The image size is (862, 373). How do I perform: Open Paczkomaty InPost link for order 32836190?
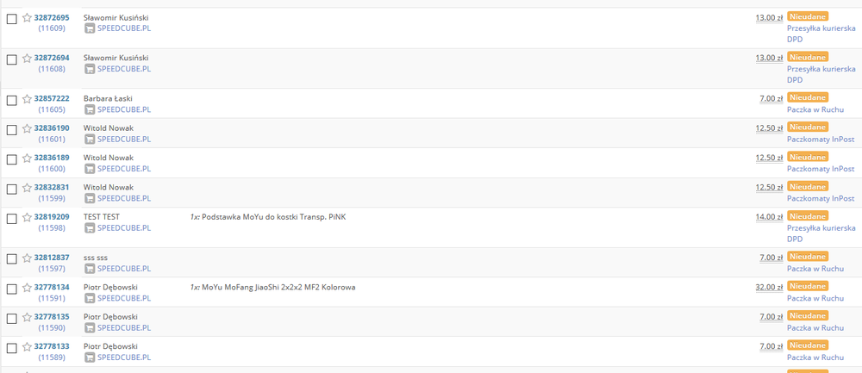click(x=820, y=140)
